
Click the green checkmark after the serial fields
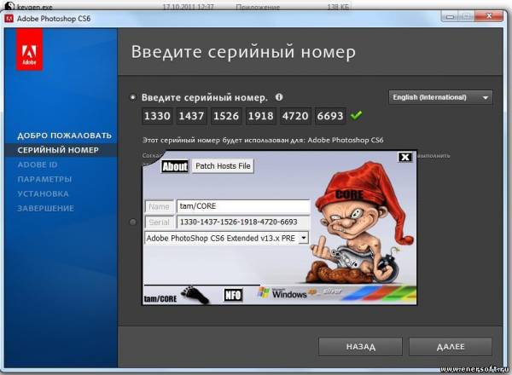pos(356,115)
